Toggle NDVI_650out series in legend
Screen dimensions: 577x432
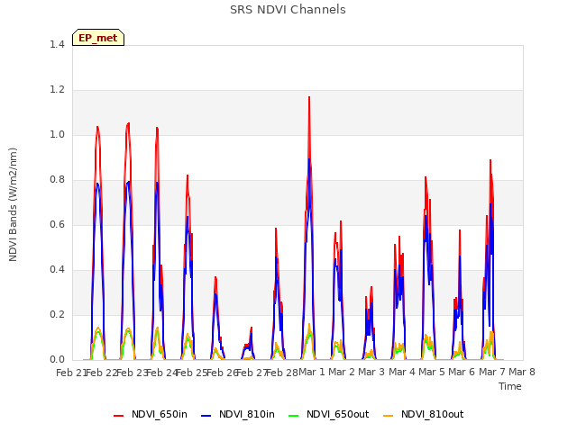tap(328, 415)
